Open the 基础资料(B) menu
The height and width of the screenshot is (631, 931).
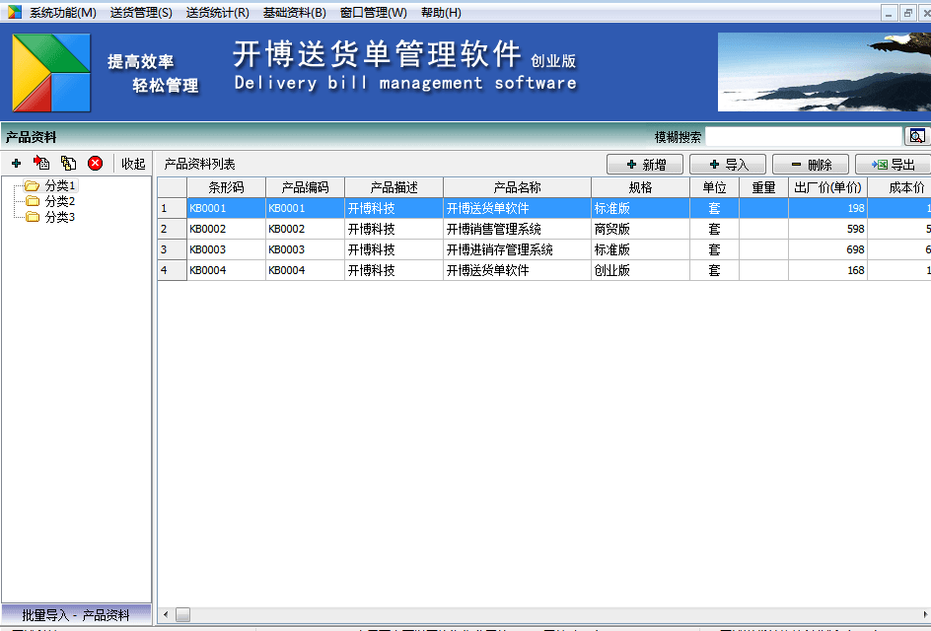[x=294, y=13]
